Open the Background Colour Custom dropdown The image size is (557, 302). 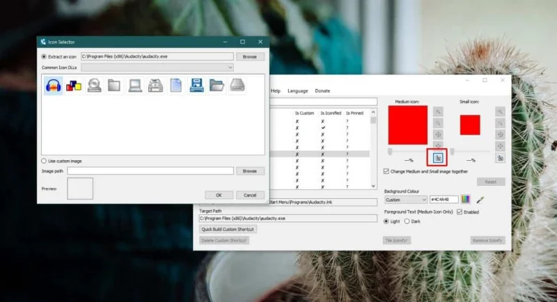point(406,200)
